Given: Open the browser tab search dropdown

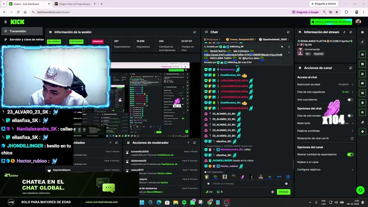Looking at the screenshot, I should pyautogui.click(x=4, y=4).
